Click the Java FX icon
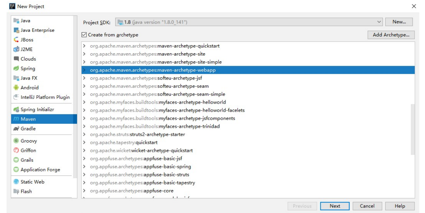The image size is (425, 213). pyautogui.click(x=16, y=78)
